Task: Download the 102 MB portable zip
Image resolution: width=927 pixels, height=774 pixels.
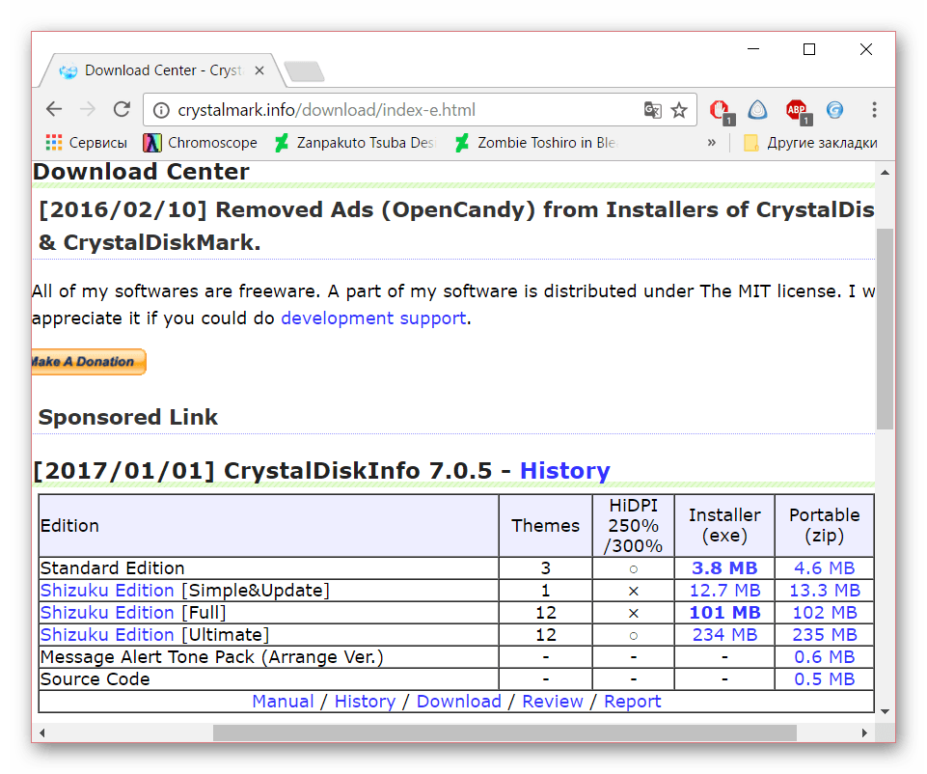Action: 825,613
